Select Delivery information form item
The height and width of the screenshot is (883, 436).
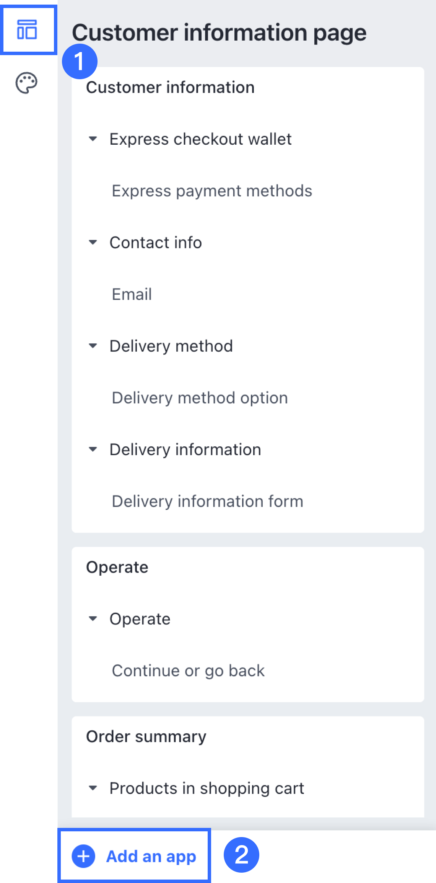[x=207, y=501]
